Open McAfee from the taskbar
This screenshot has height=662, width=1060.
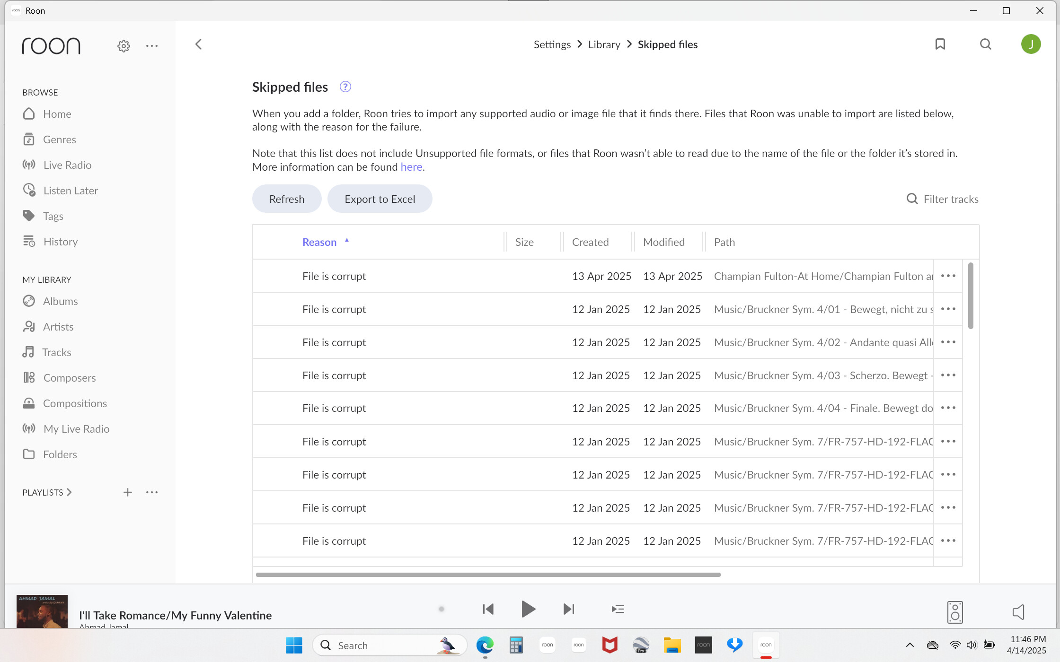pyautogui.click(x=609, y=645)
